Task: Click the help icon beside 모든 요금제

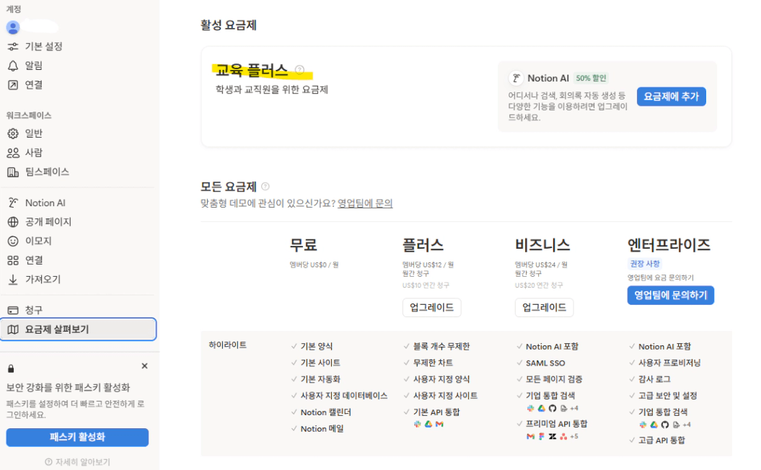Action: click(265, 186)
